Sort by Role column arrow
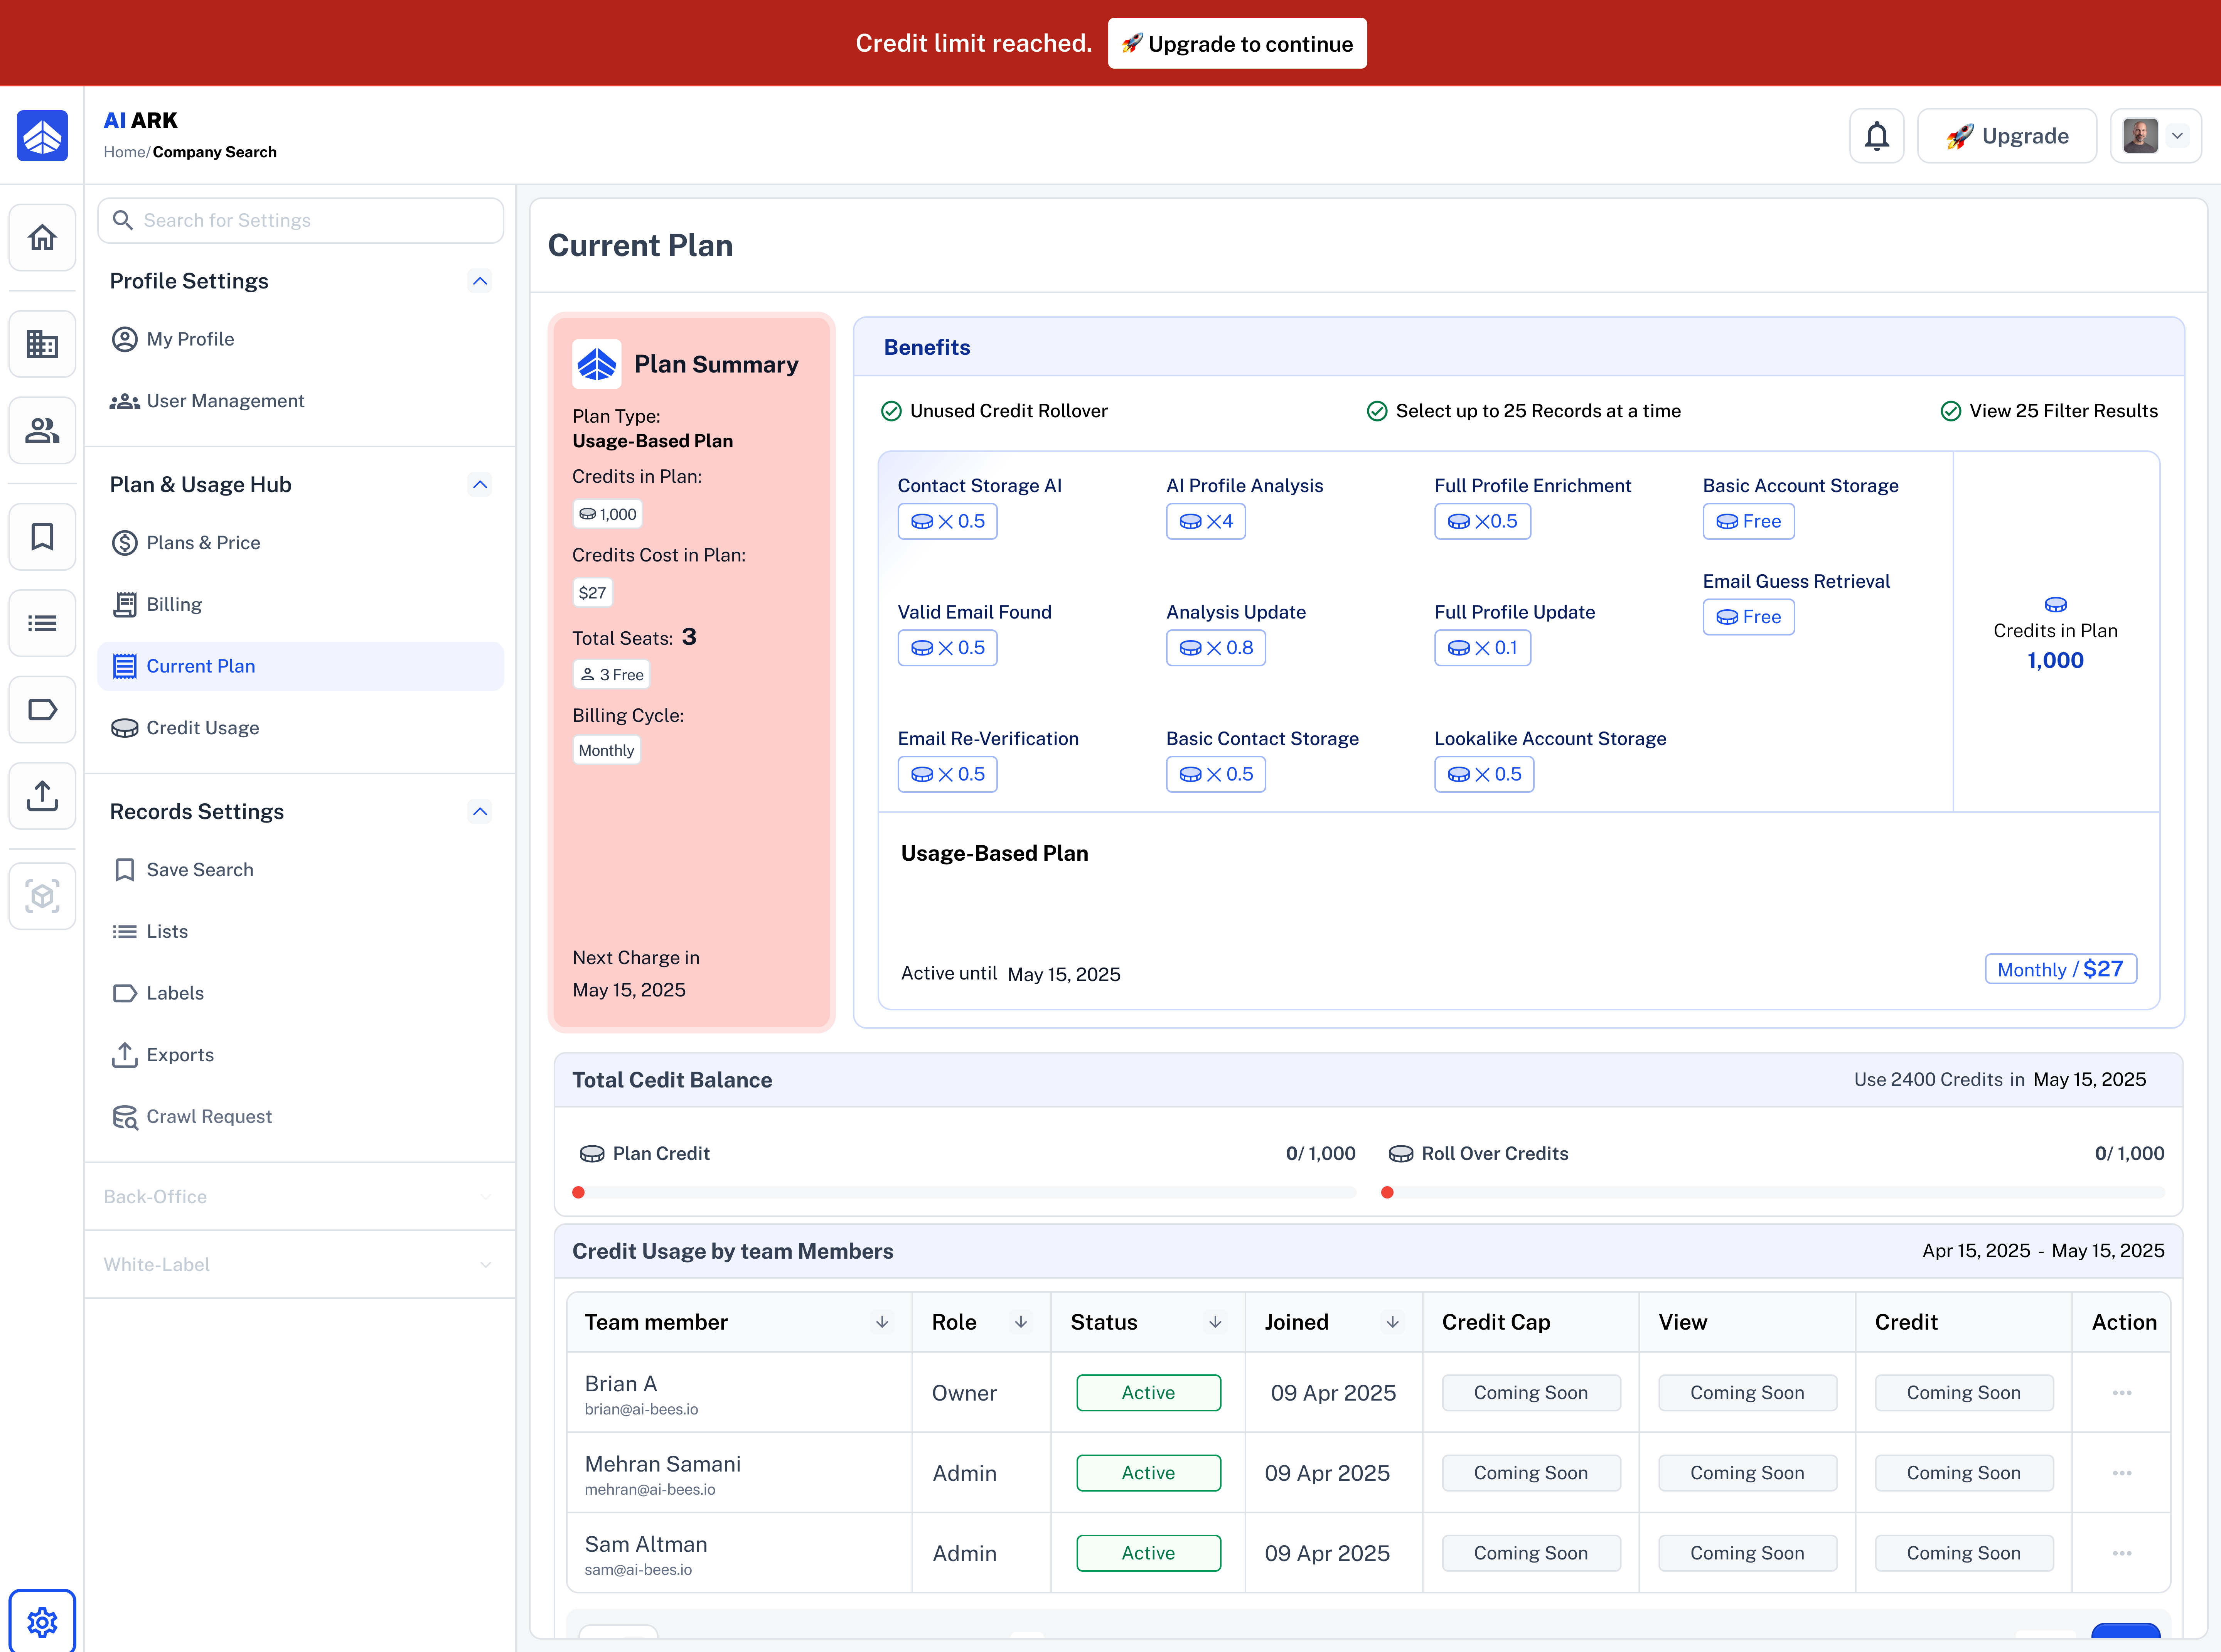 1021,1322
